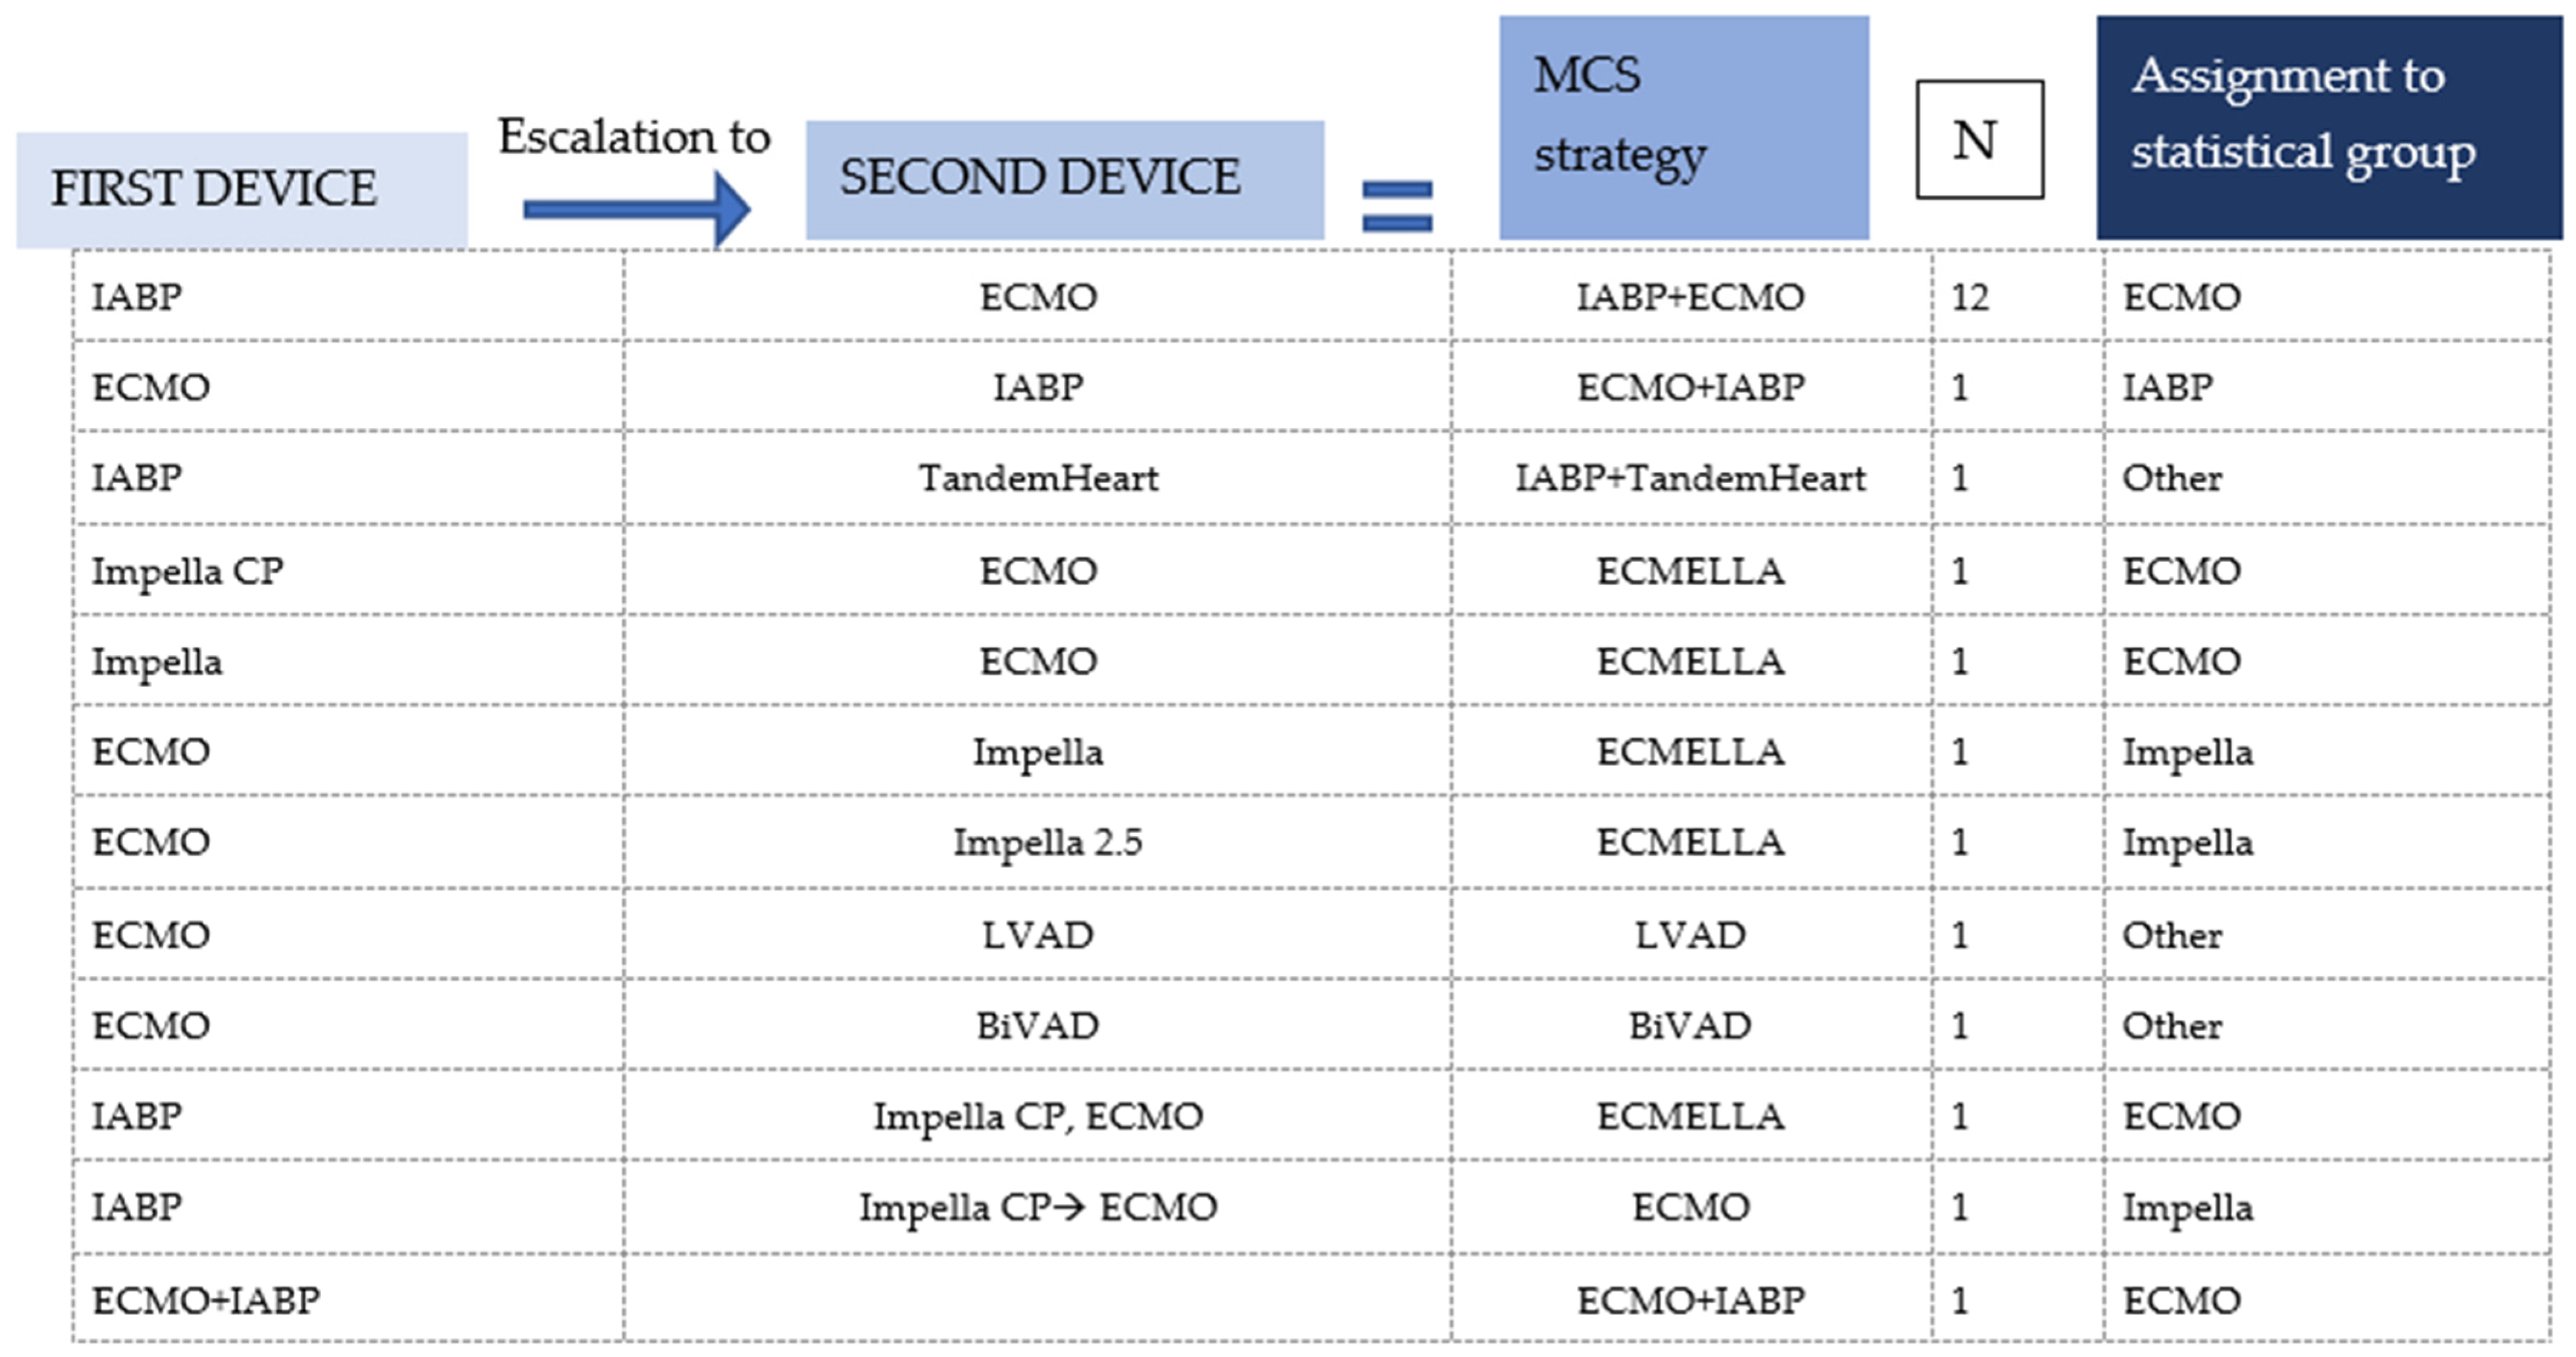2576x1357 pixels.
Task: Click the blue escalation arrow
Action: tap(636, 209)
